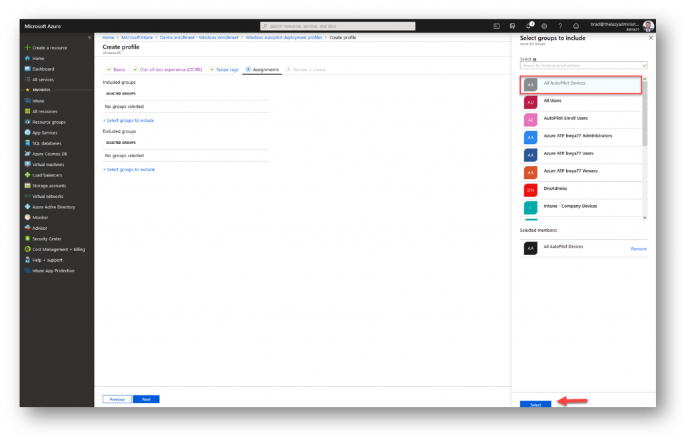This screenshot has width=682, height=441.
Task: Open Load balancers sidebar icon
Action: (27, 175)
